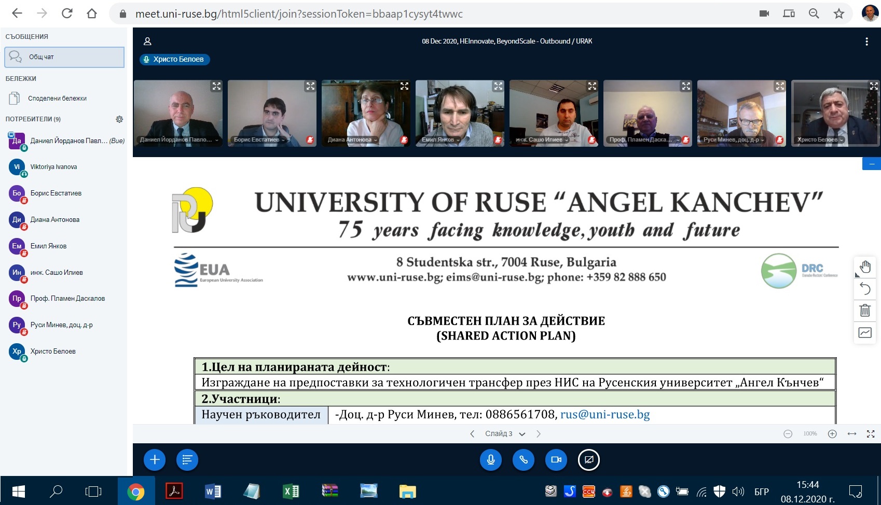
Task: Click the users list settings gear
Action: [119, 119]
